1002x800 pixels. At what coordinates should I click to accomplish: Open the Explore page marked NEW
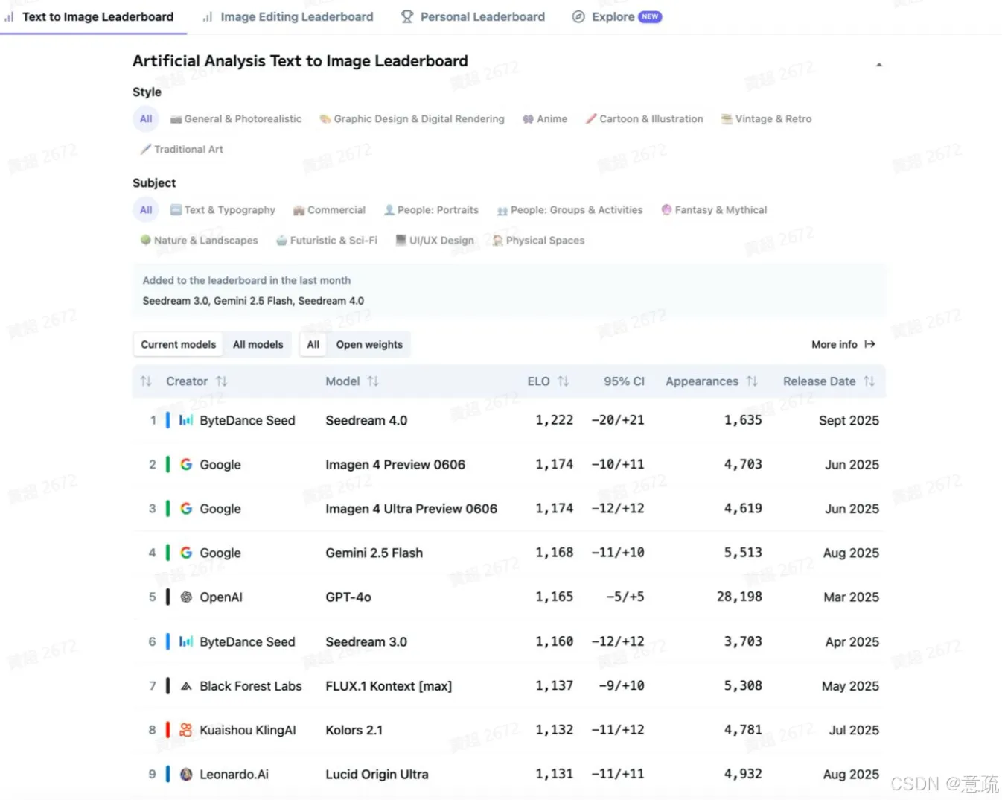point(616,16)
